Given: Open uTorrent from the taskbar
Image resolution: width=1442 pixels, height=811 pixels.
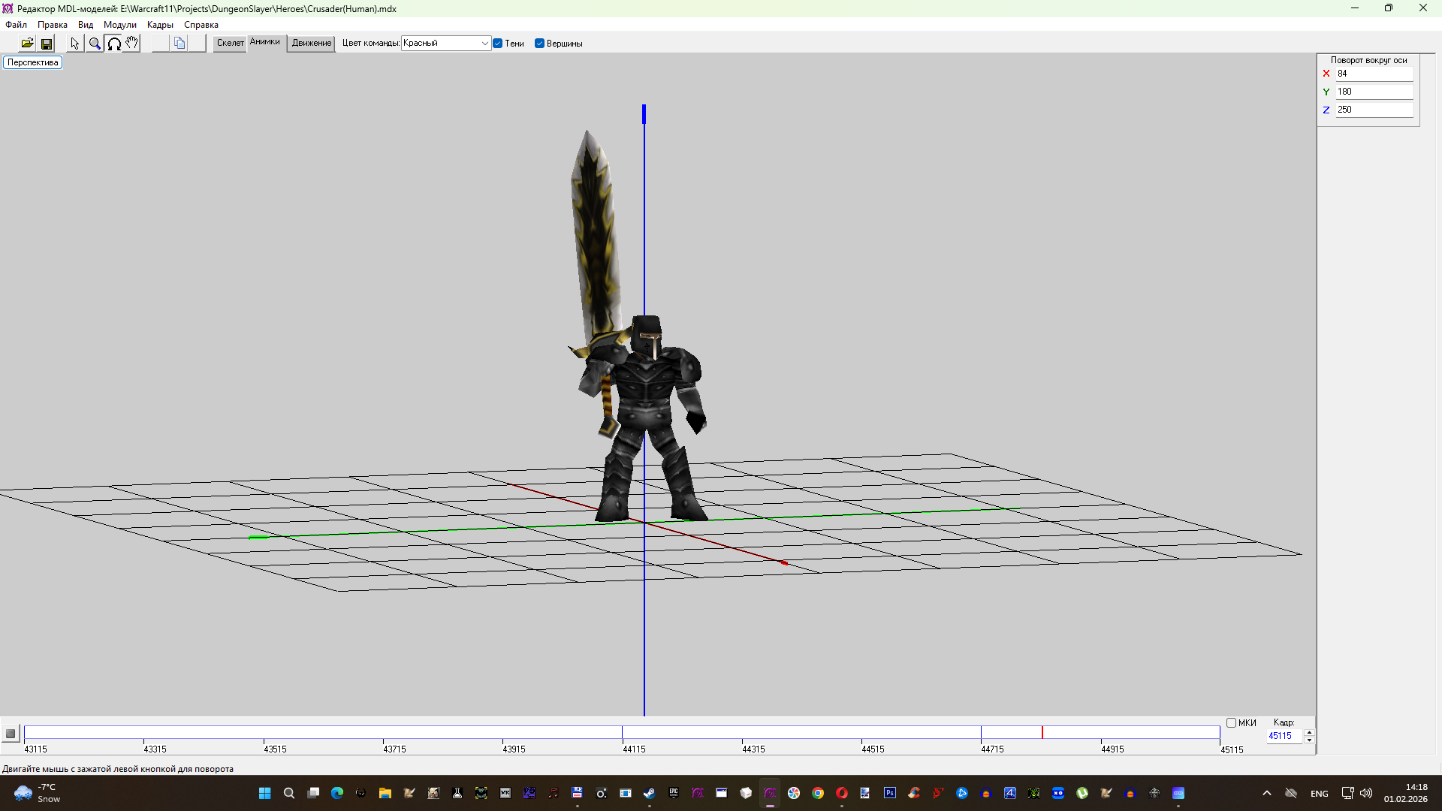Looking at the screenshot, I should (x=1082, y=793).
